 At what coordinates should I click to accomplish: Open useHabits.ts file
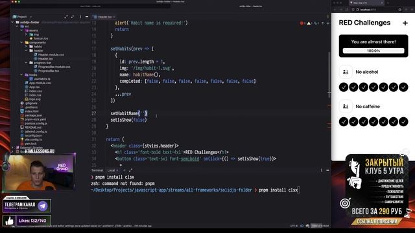pos(40,79)
